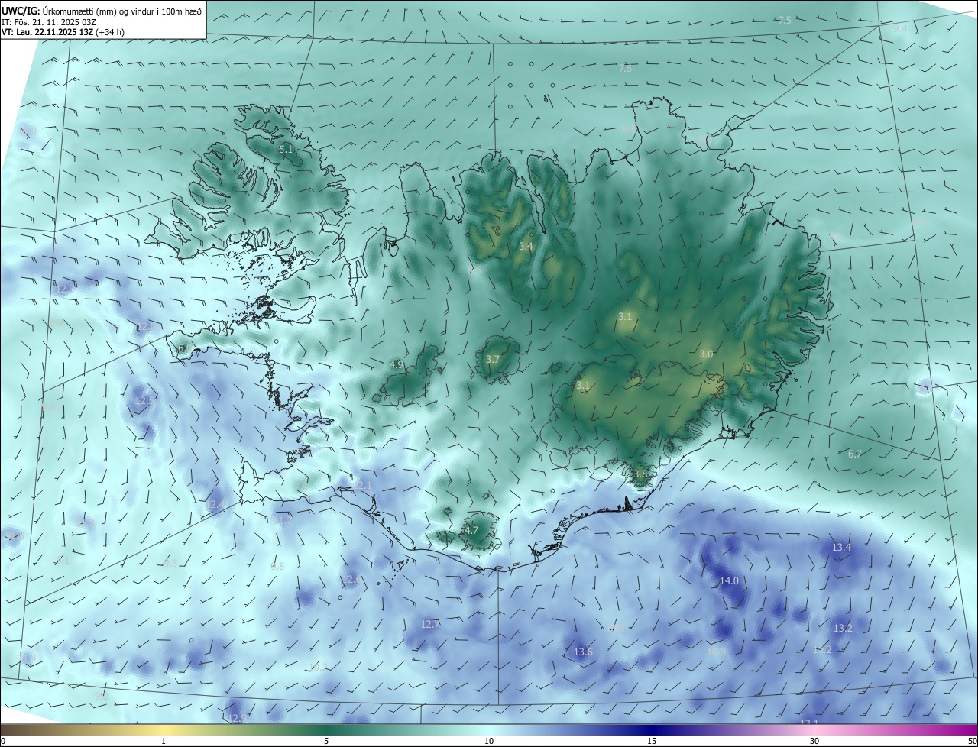The height and width of the screenshot is (747, 978).
Task: Click the 3.0 value on the map
Action: pos(706,354)
